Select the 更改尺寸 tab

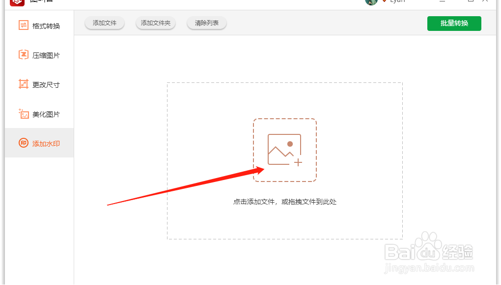(39, 84)
